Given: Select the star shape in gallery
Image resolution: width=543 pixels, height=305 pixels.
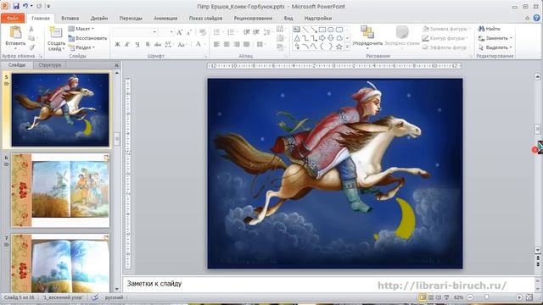Looking at the screenshot, I should (339, 47).
